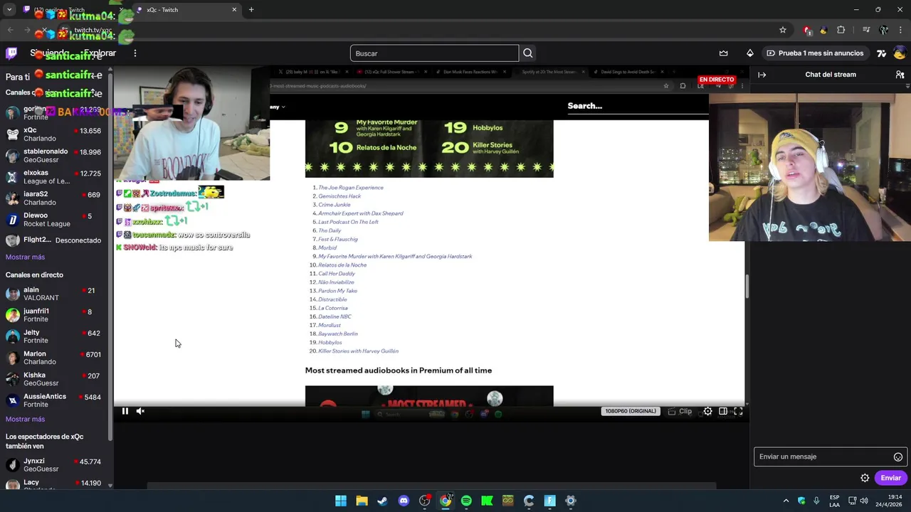Open Marion Charlando channel
911x512 pixels.
[54, 358]
